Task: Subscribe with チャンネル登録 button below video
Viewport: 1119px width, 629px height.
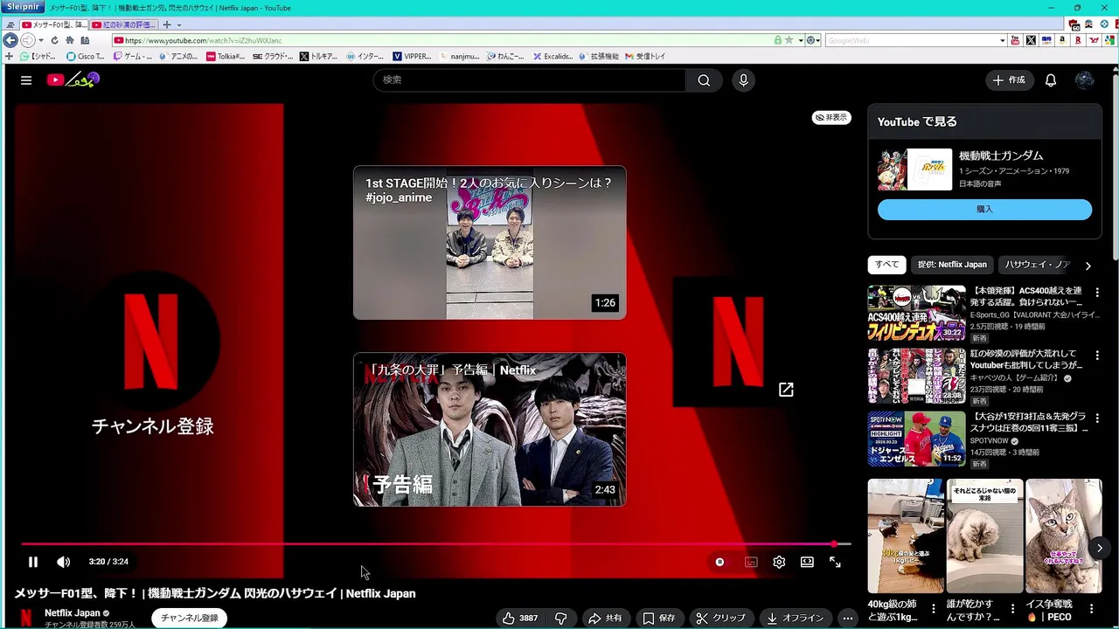Action: point(189,618)
